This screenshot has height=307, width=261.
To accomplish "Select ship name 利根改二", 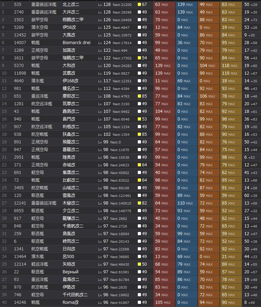I will tap(71, 127).
